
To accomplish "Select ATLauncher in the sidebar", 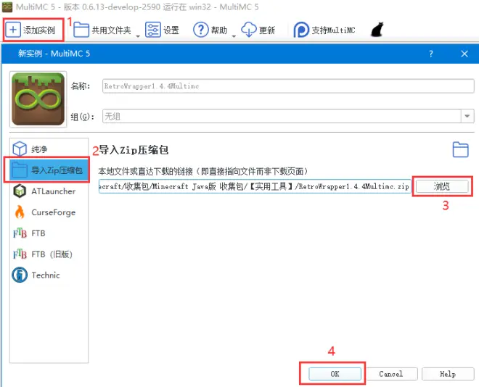I will pyautogui.click(x=49, y=191).
